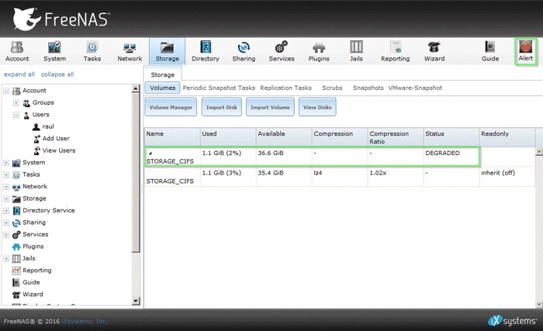
Task: Click the iXsystems logo in footer
Action: [x=512, y=321]
